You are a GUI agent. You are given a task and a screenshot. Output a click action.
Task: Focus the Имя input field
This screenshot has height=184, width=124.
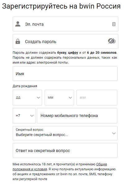pos(65,74)
